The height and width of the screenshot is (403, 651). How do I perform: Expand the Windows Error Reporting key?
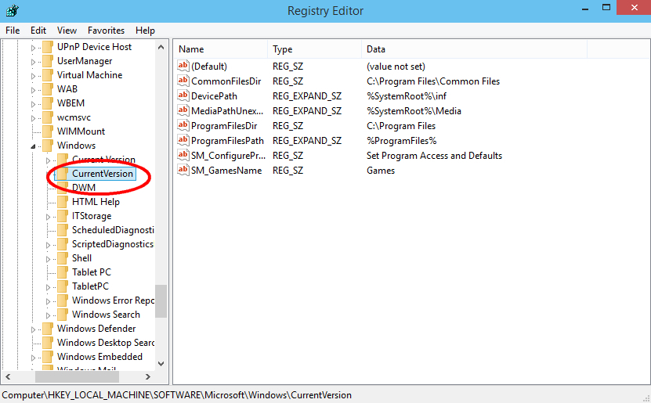[48, 301]
